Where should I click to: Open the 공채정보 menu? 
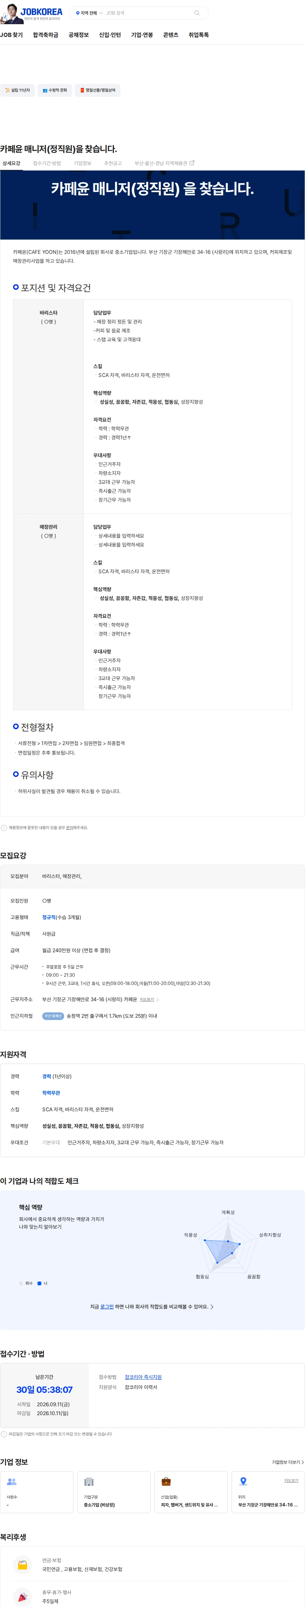tap(78, 35)
